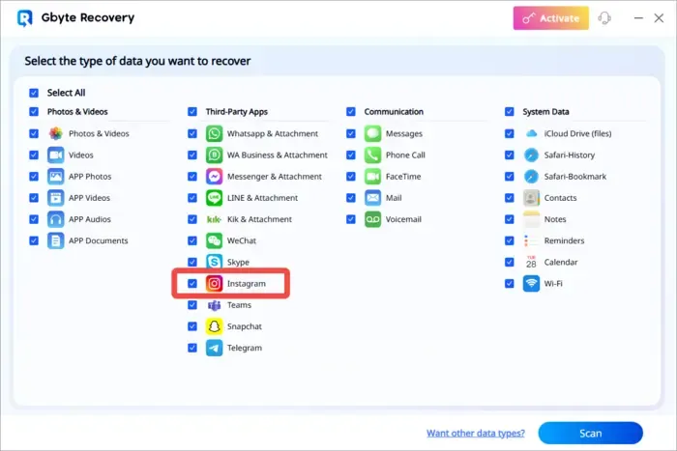
Task: Click the WeChat icon
Action: 214,240
